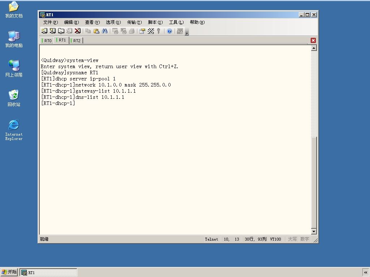Click the 数字 num lock indicator
370x277 pixels.
[305, 239]
